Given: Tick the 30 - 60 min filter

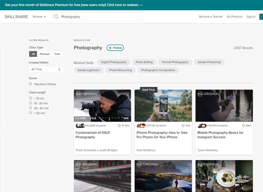Looking at the screenshot, I should tap(31, 108).
